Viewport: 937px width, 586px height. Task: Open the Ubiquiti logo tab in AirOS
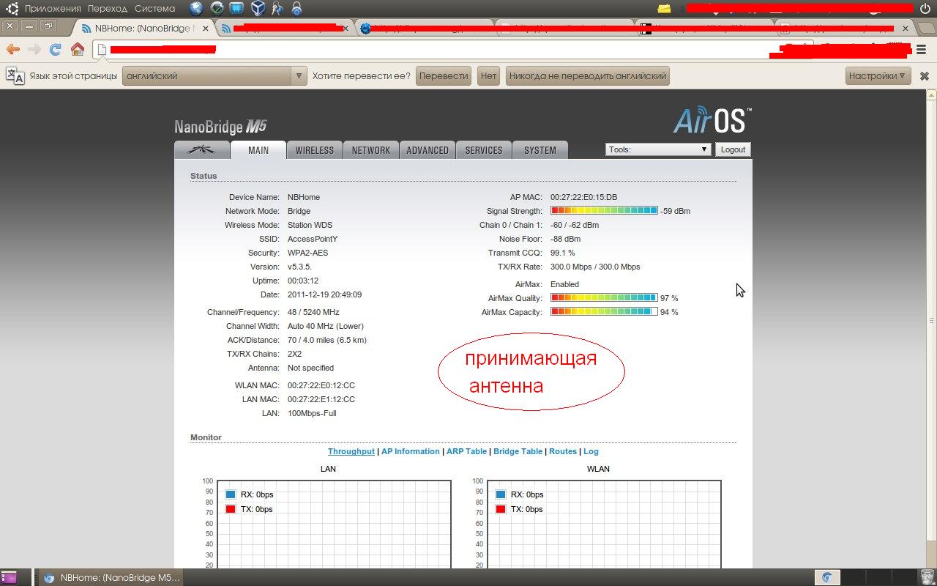[x=201, y=149]
